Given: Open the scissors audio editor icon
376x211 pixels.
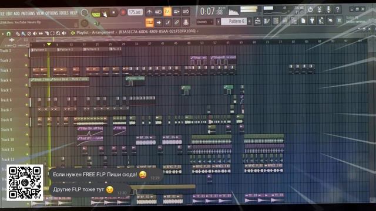Looking at the screenshot, I should pyautogui.click(x=320, y=9).
